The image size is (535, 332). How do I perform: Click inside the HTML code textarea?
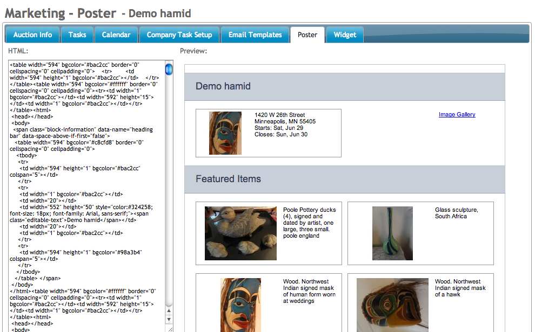click(x=87, y=196)
